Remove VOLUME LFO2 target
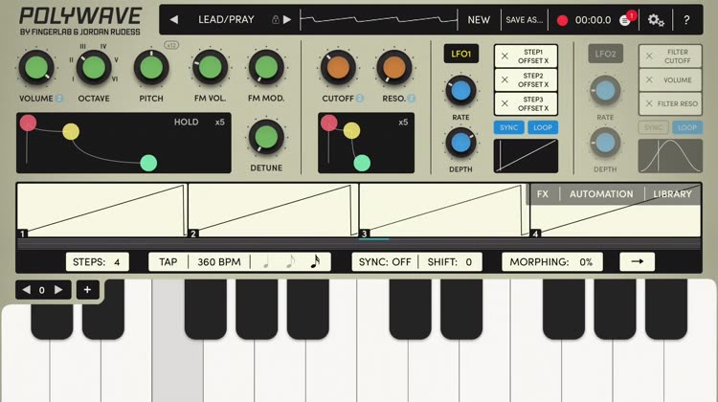This screenshot has width=718, height=402. tap(649, 79)
